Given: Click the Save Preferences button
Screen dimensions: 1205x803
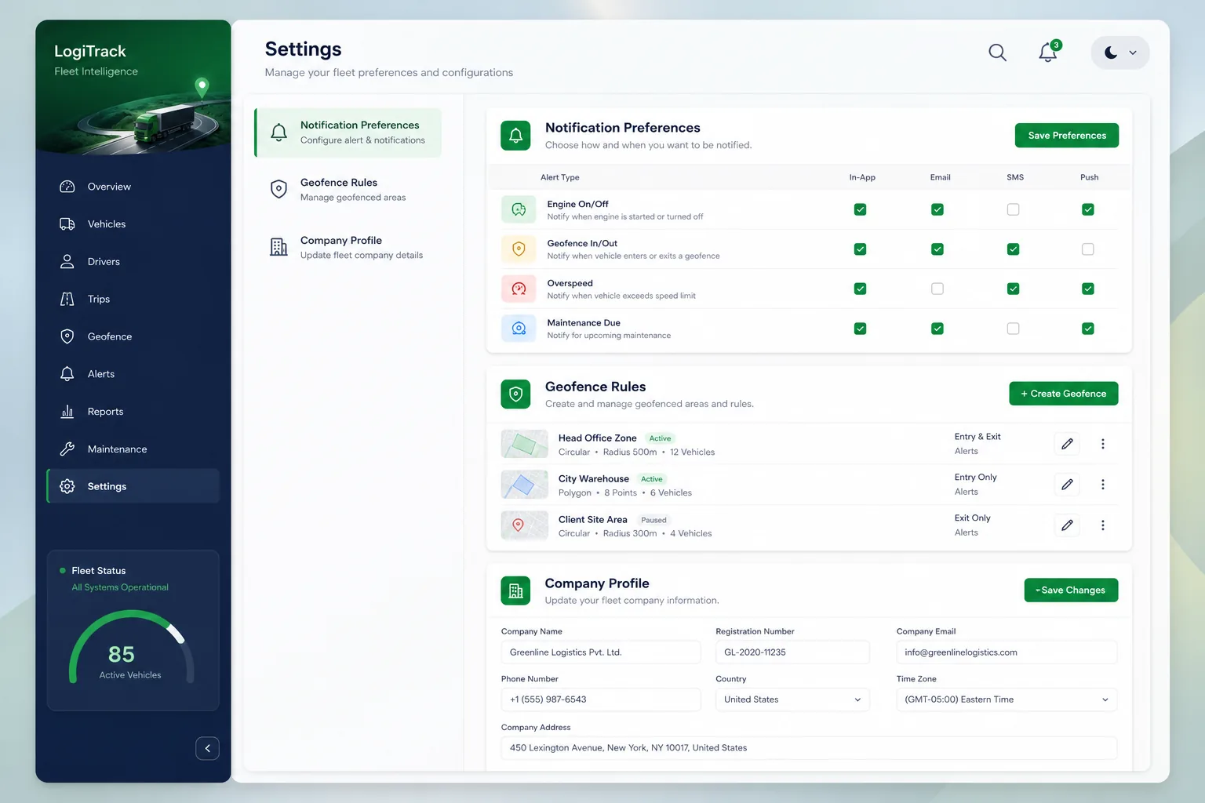Looking at the screenshot, I should coord(1067,136).
